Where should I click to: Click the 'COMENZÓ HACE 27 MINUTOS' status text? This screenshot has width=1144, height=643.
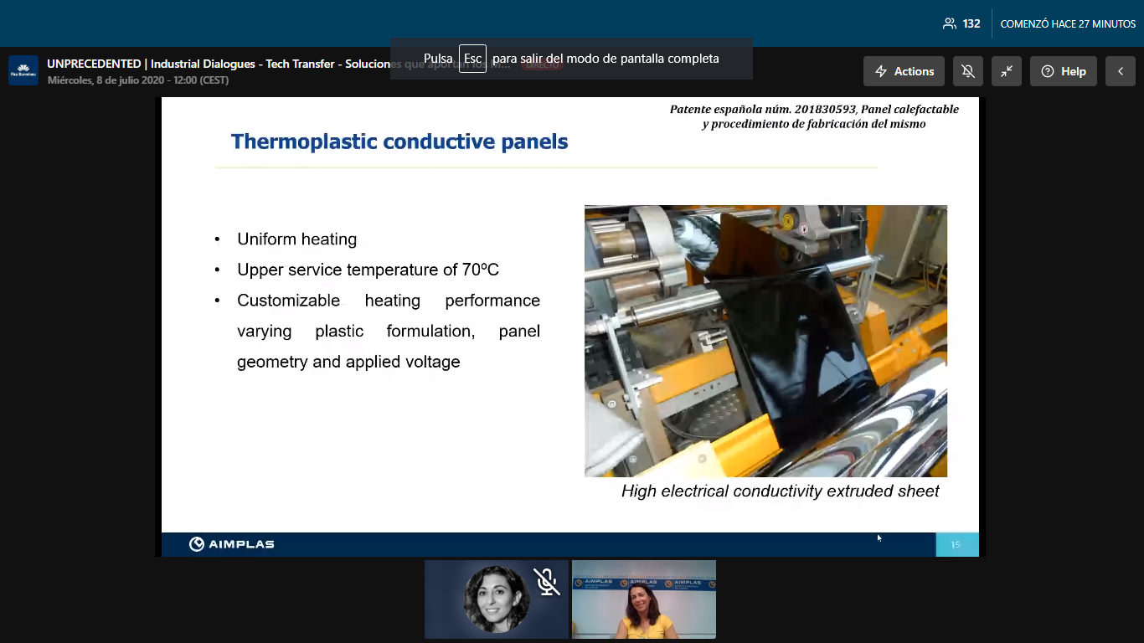pos(1068,24)
